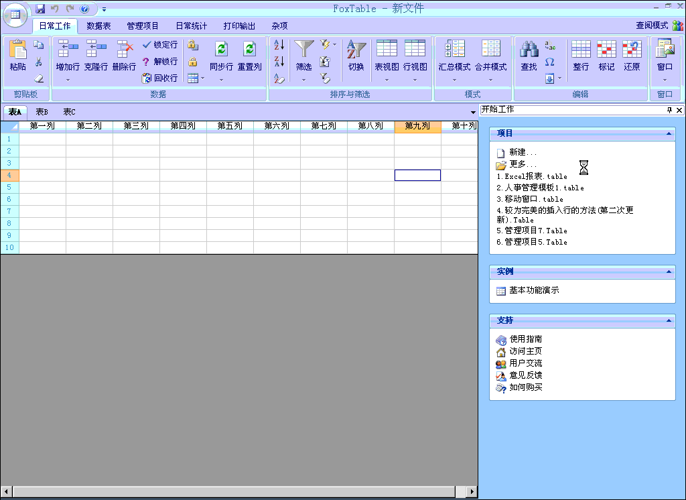Click the 标记 mark cells icon

pyautogui.click(x=606, y=49)
